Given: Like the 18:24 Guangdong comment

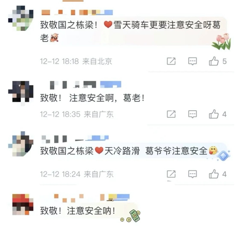Looking at the screenshot, I should [x=214, y=174].
